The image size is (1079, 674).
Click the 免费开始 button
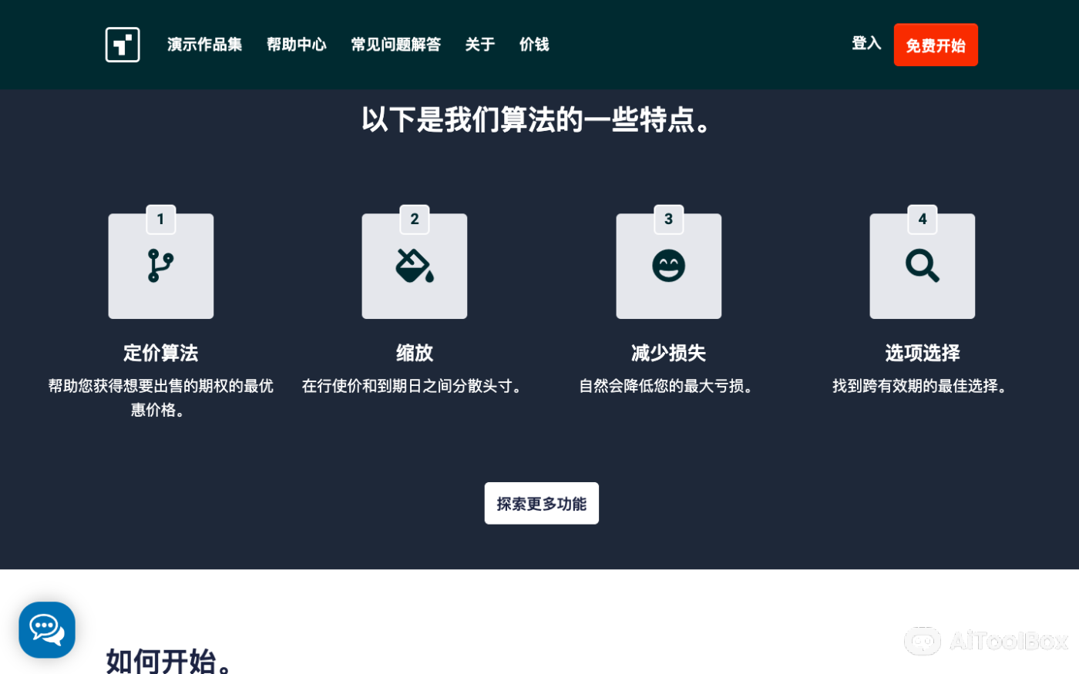tap(936, 44)
